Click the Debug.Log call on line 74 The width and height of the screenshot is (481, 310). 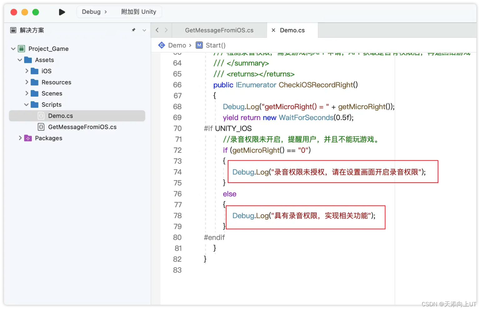329,172
